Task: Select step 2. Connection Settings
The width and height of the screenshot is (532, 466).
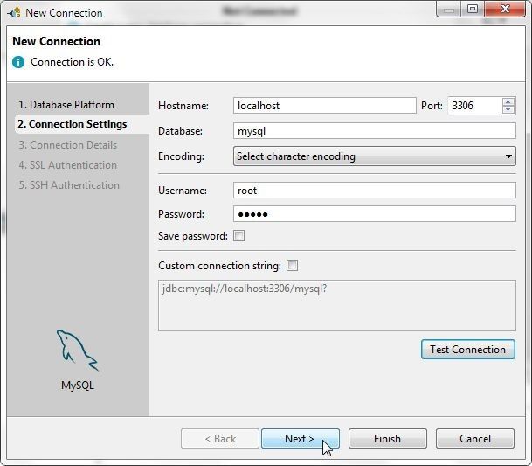Action: pos(73,124)
